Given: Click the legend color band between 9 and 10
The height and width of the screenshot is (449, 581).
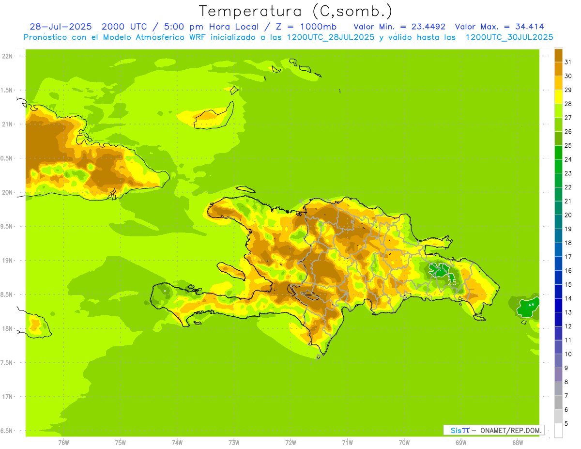Looking at the screenshot, I should point(558,361).
